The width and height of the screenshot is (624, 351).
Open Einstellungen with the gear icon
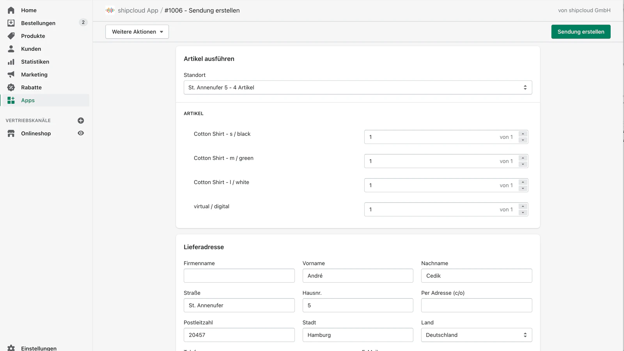11,348
